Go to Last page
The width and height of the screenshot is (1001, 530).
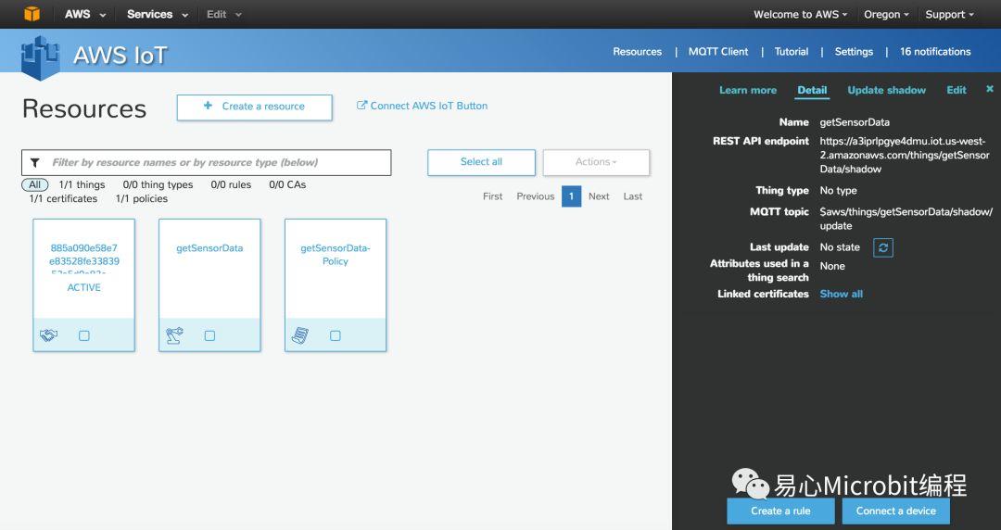(x=633, y=196)
